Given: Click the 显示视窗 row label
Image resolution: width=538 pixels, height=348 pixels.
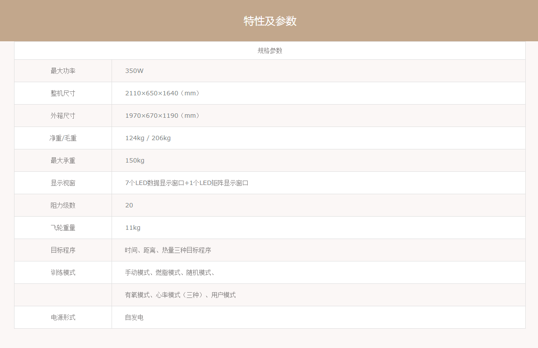Looking at the screenshot, I should (x=63, y=183).
